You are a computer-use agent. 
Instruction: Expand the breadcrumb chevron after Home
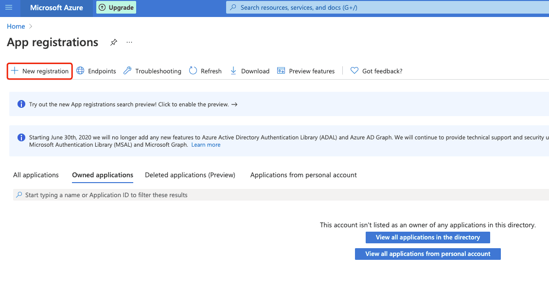pos(31,26)
